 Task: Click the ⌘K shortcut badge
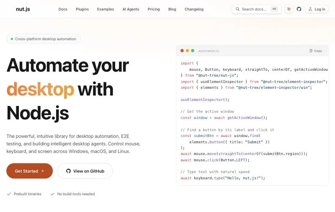tap(274, 9)
